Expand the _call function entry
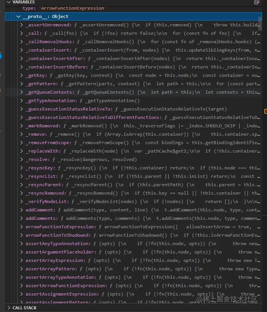 (21, 33)
